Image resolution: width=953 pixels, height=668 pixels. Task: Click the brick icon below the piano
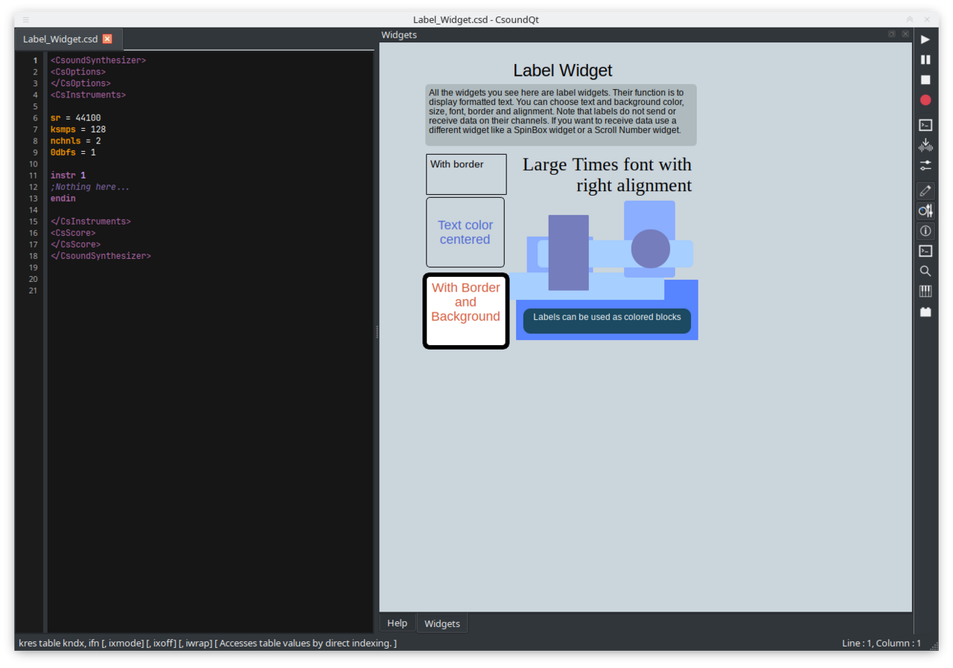point(925,312)
